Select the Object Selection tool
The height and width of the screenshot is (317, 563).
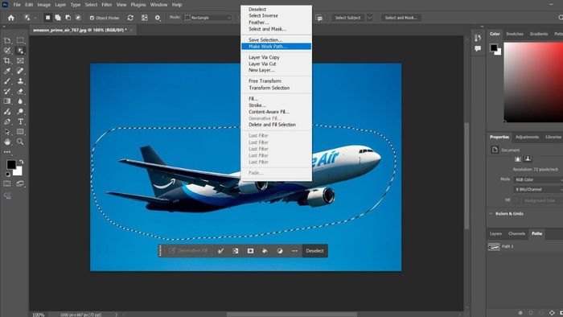(x=20, y=51)
